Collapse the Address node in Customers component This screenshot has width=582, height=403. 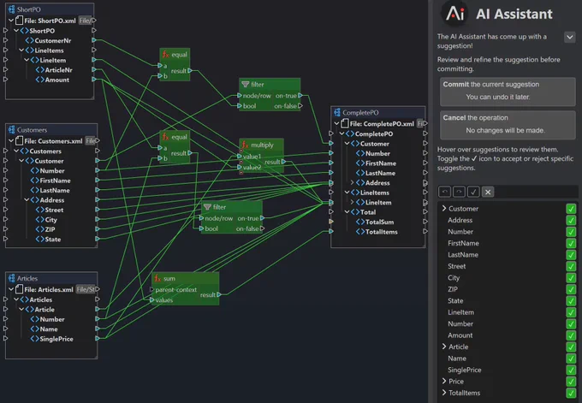tap(27, 200)
